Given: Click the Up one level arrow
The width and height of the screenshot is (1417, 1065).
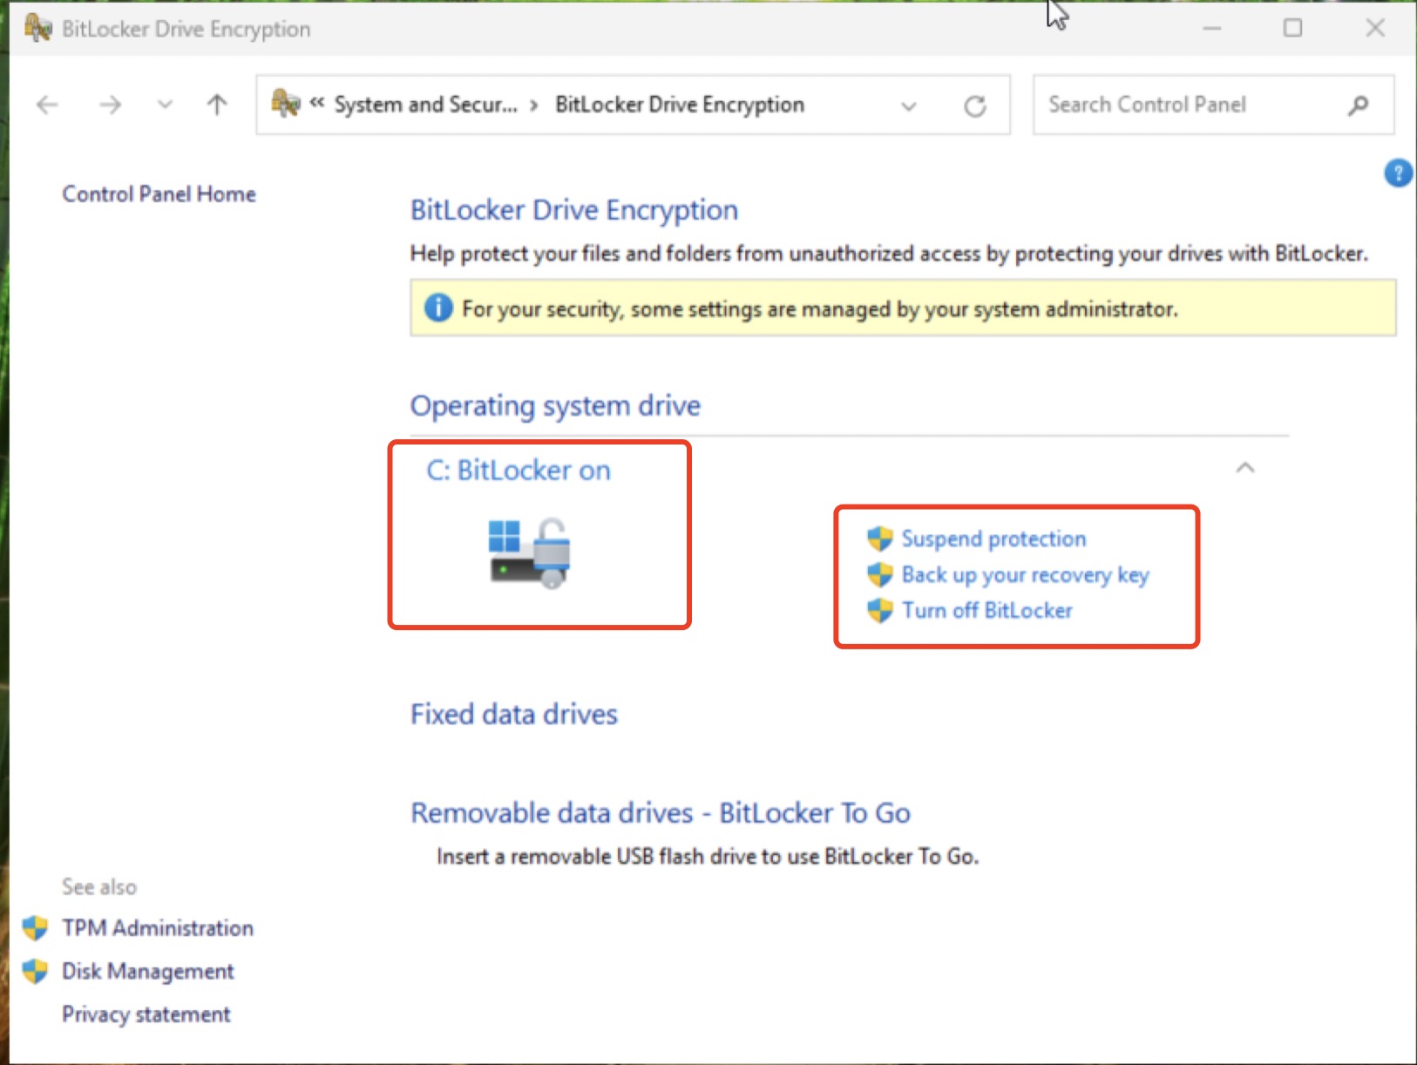Looking at the screenshot, I should coord(217,105).
